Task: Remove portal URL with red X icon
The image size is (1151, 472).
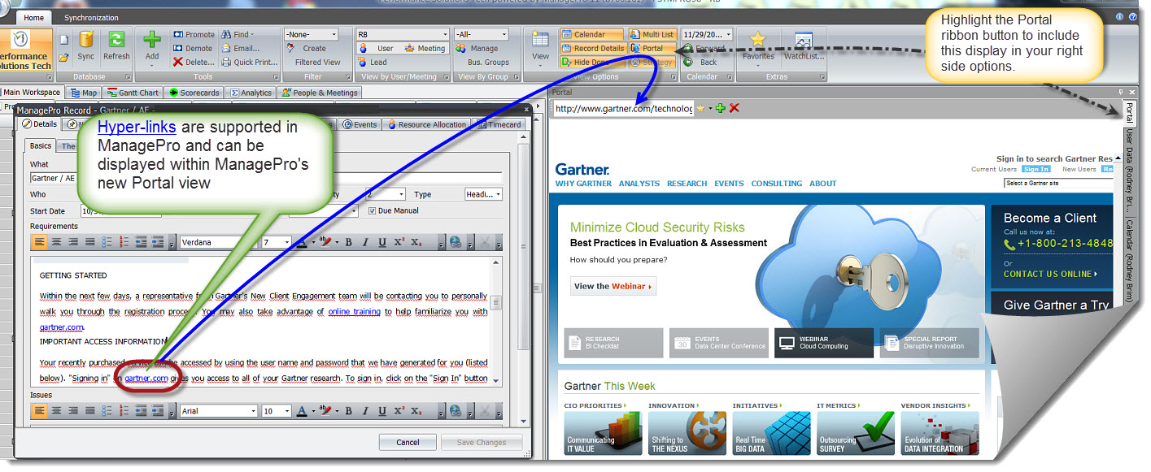Action: click(x=735, y=108)
